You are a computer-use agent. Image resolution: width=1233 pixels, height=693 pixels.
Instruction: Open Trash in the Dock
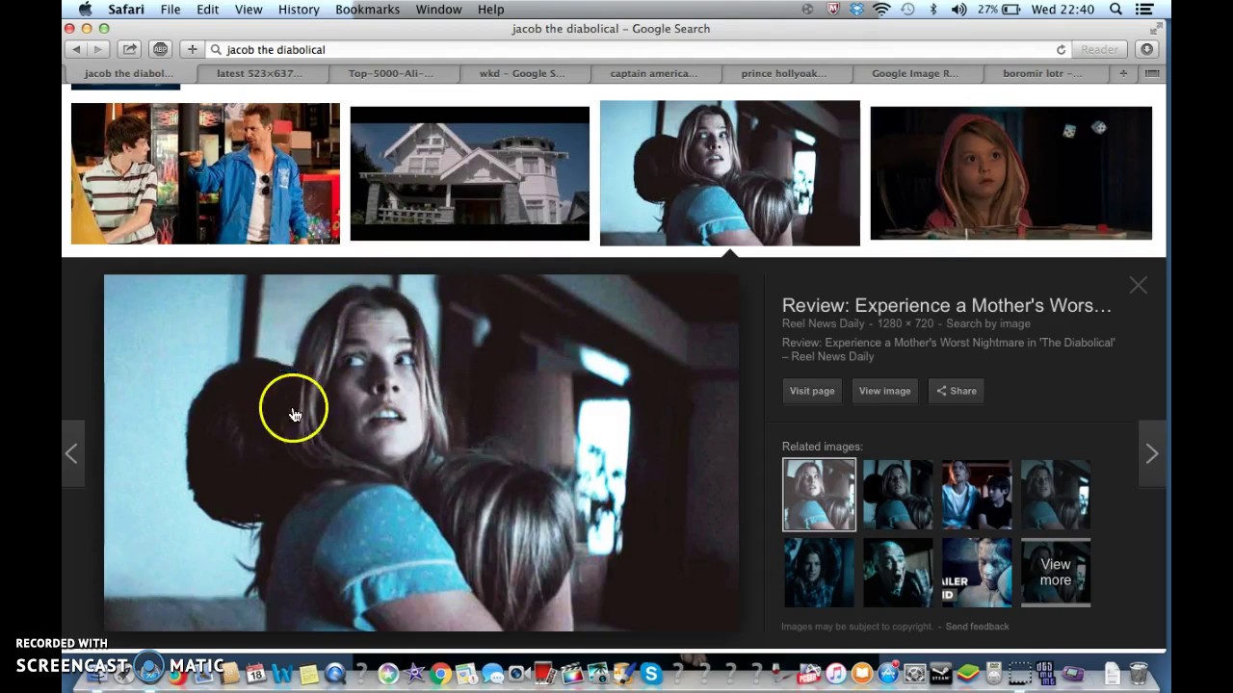coord(1139,673)
